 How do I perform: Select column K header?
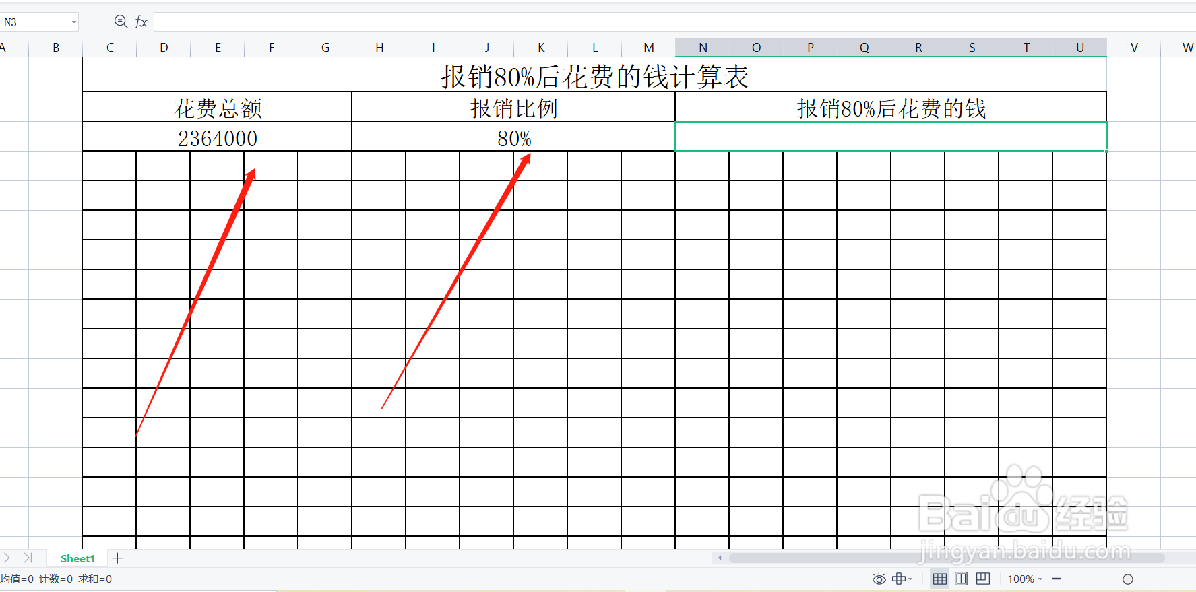[x=541, y=47]
